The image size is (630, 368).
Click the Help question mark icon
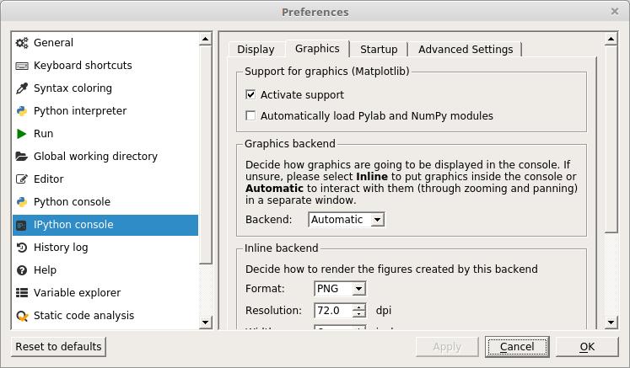(22, 270)
